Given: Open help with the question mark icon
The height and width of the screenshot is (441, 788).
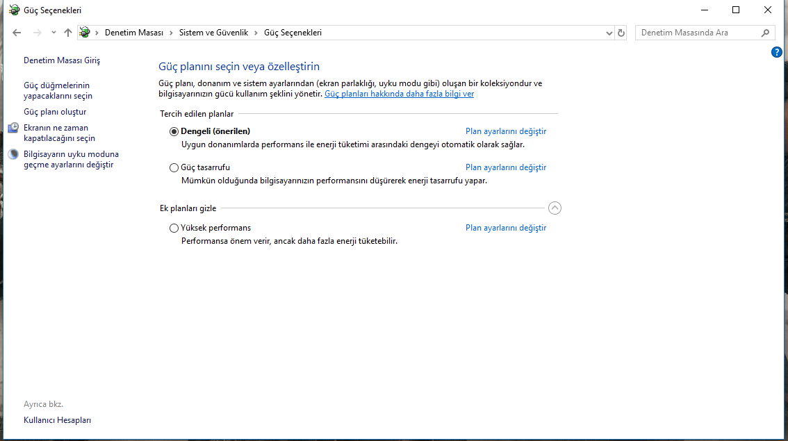Looking at the screenshot, I should 776,52.
